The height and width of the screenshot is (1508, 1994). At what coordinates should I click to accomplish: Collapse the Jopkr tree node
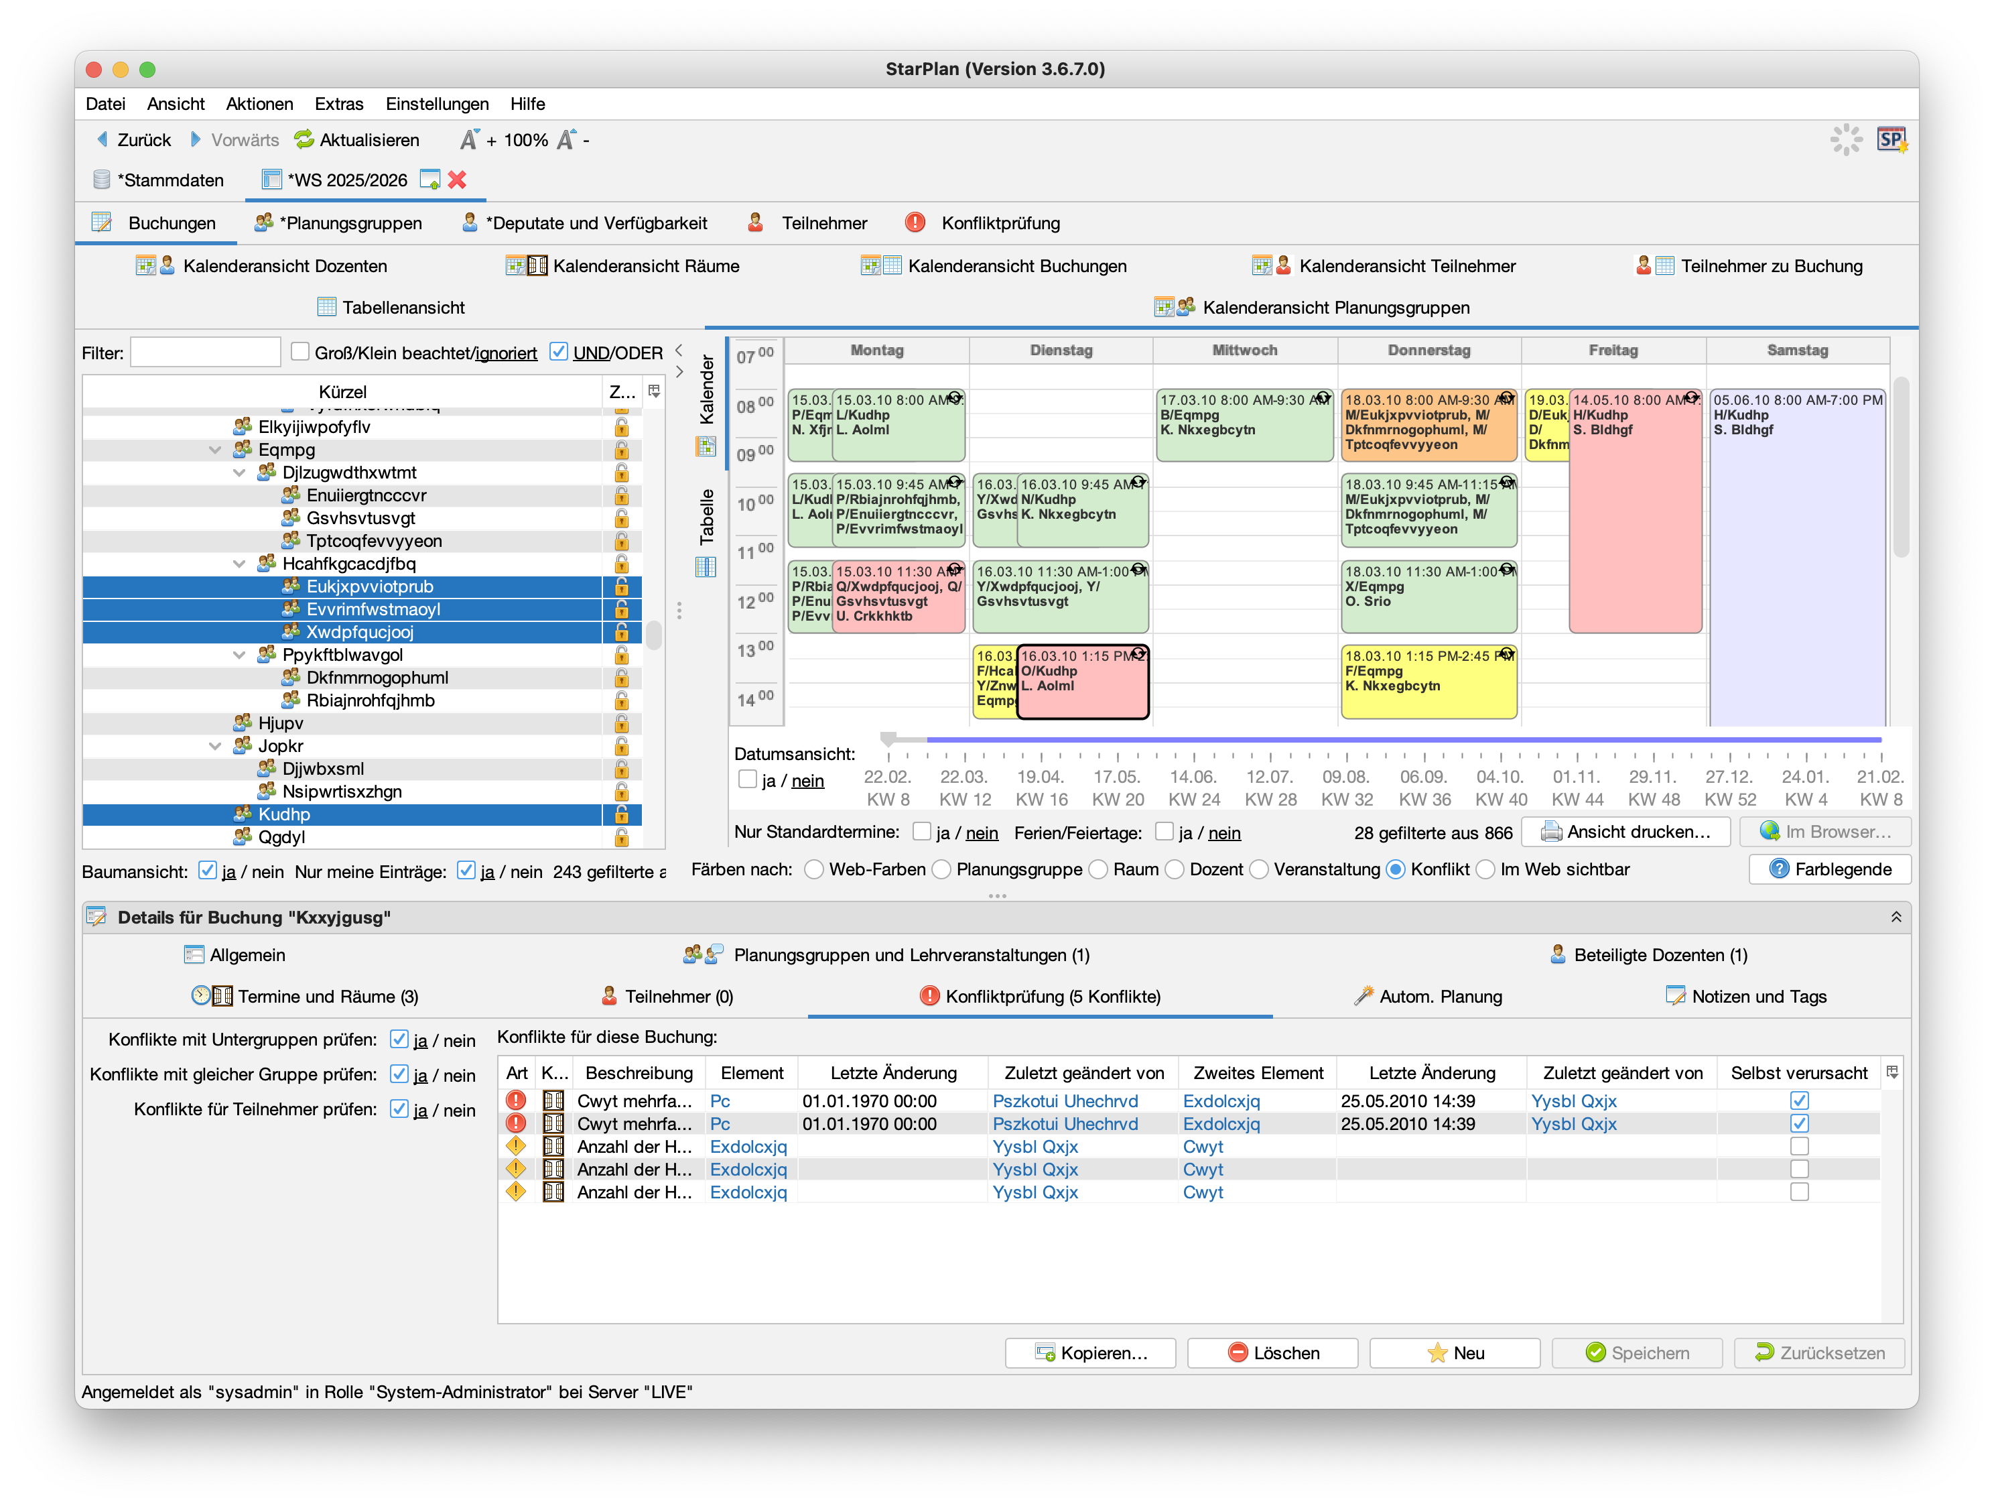pyautogui.click(x=214, y=746)
